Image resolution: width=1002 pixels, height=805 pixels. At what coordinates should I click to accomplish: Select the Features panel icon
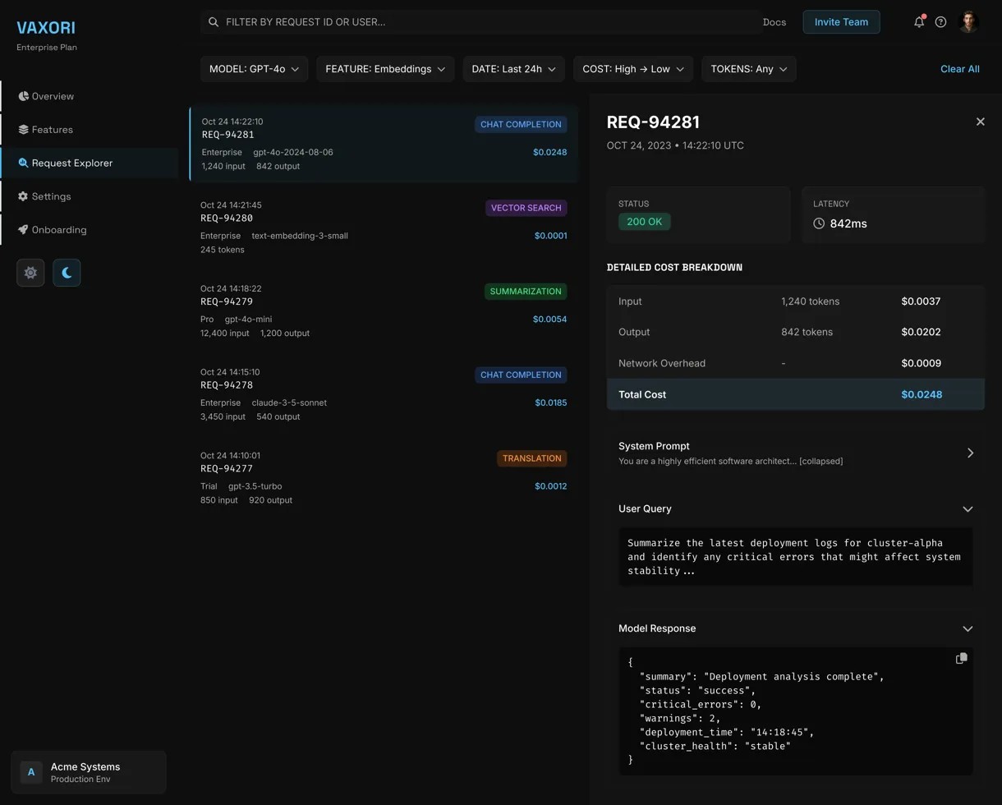[25, 129]
